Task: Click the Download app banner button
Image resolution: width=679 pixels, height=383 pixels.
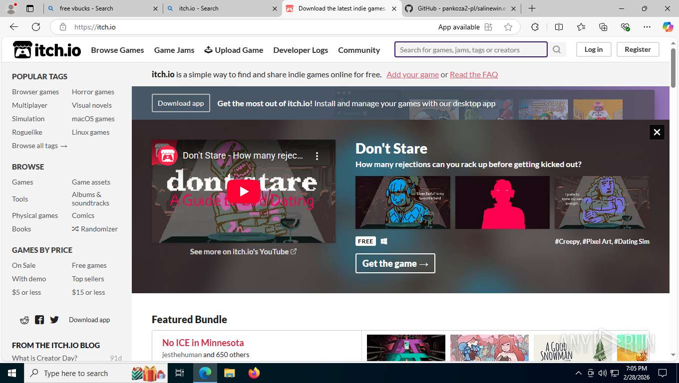Action: coord(181,103)
